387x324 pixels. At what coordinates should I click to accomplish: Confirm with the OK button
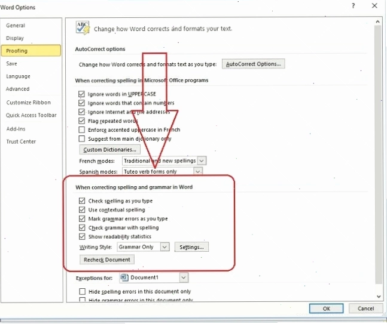326,308
